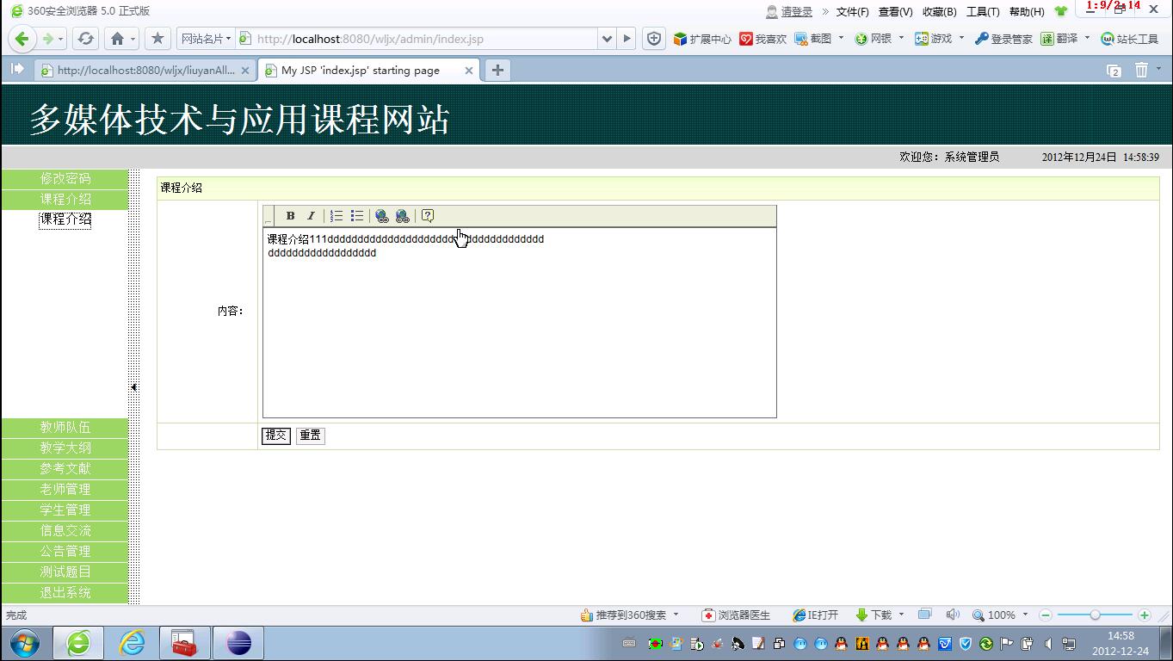Click inside the 内容 editor text area
Viewport: 1173px width, 661px height.
pyautogui.click(x=520, y=323)
